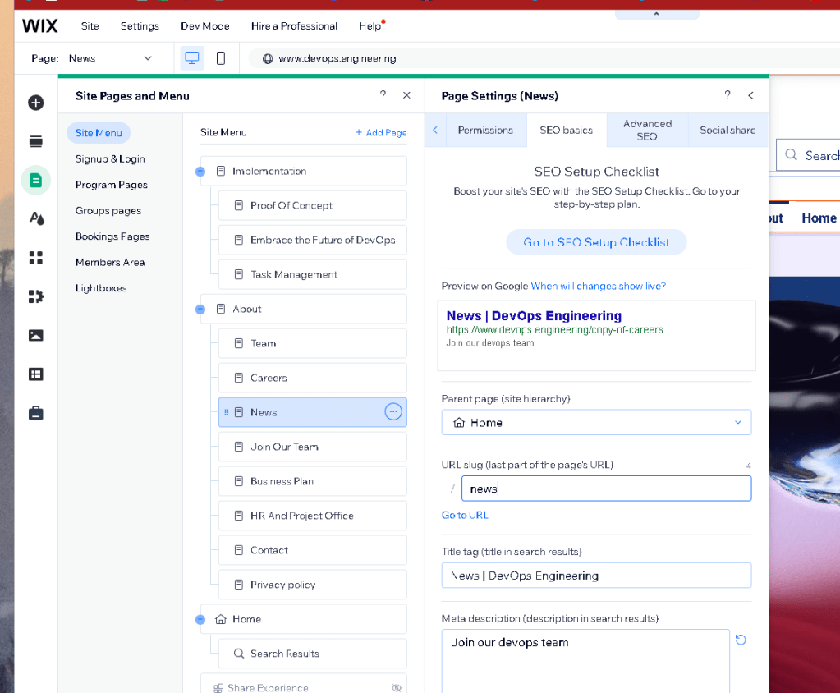This screenshot has width=840, height=693.
Task: Switch to desktop view icon
Action: [x=192, y=57]
